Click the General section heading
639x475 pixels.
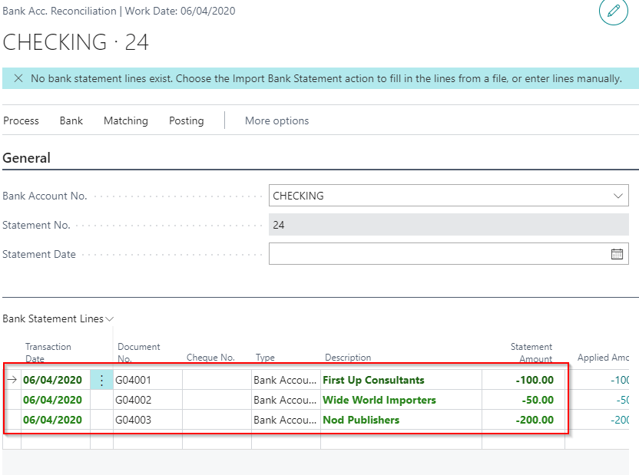tap(27, 158)
